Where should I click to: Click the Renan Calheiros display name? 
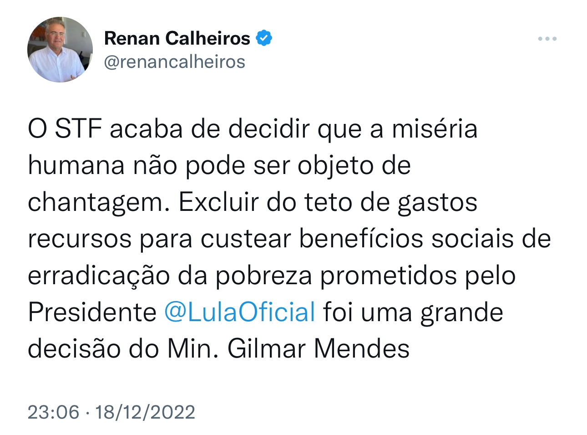pos(177,38)
